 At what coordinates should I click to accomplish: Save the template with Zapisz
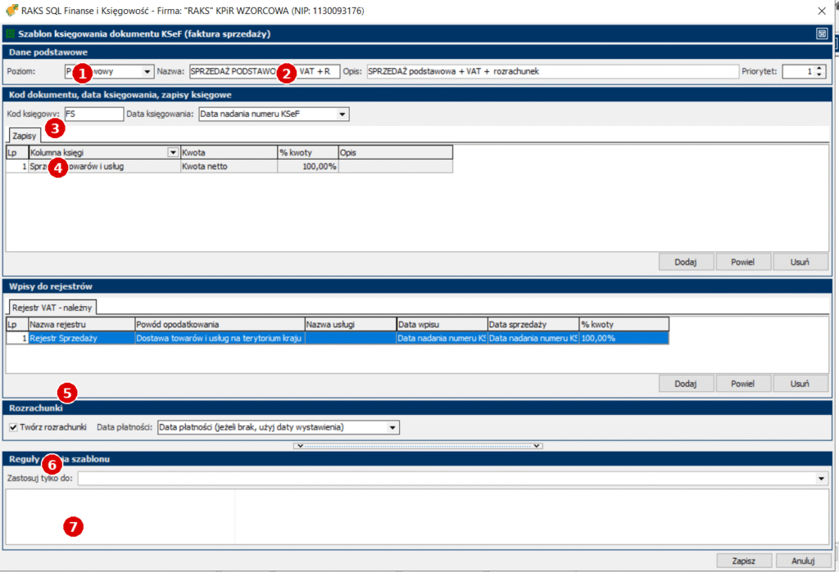point(743,561)
